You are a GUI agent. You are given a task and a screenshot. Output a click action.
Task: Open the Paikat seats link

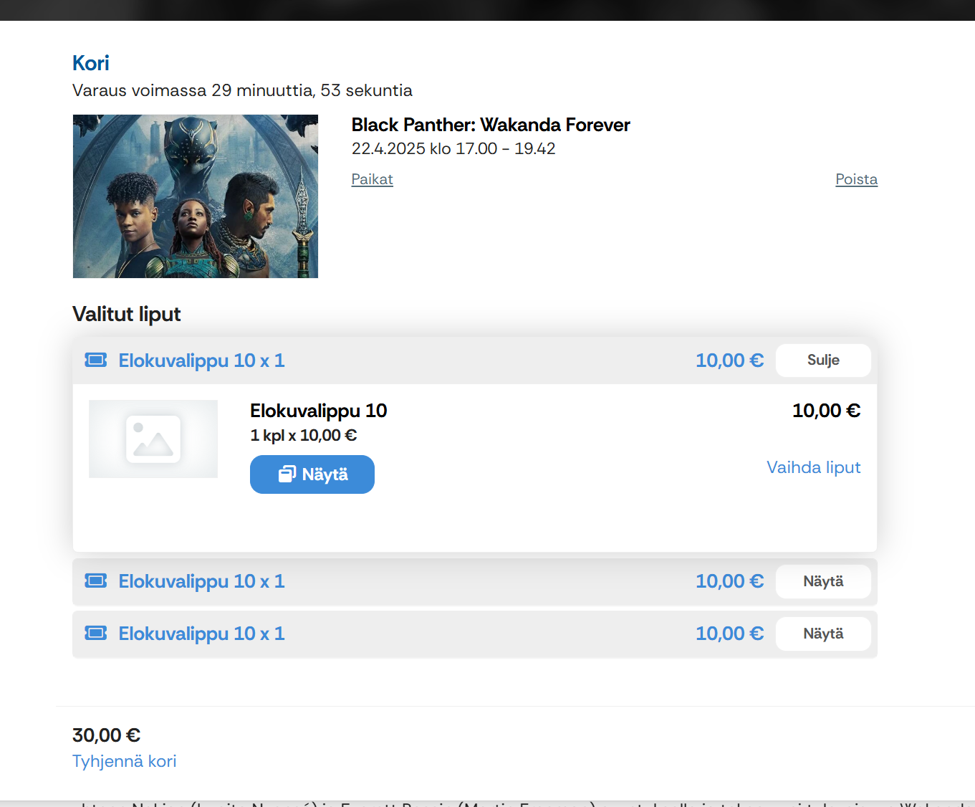click(x=372, y=179)
